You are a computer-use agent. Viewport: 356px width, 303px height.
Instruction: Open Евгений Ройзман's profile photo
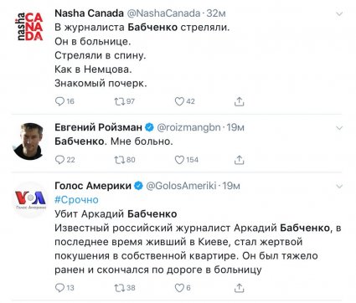click(28, 141)
